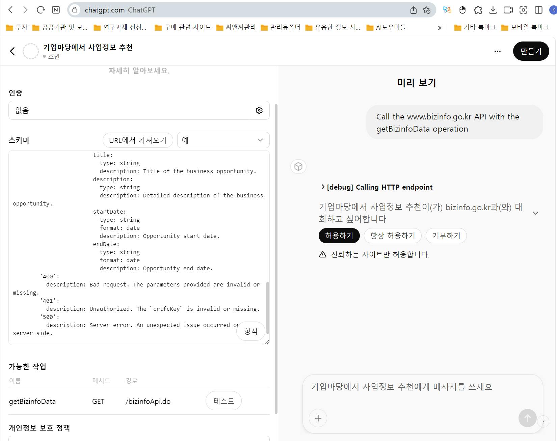Open the 구매 관련 사이트 bookmark folder
Viewport: 557px width, 441px height.
(x=183, y=27)
